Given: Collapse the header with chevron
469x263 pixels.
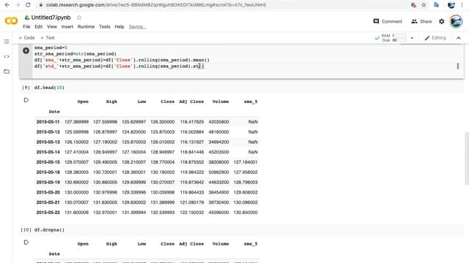Looking at the screenshot, I should pyautogui.click(x=459, y=38).
